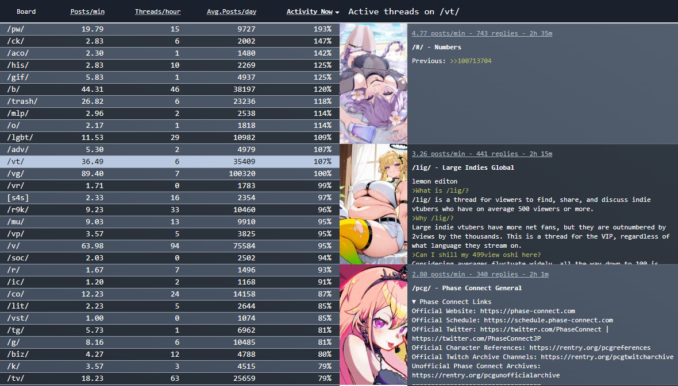Image resolution: width=678 pixels, height=386 pixels.
Task: Sort by Avg.Posts/day column header
Action: (232, 11)
